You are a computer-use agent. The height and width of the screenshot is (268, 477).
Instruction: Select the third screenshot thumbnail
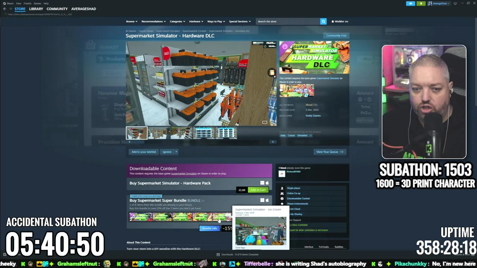181,133
